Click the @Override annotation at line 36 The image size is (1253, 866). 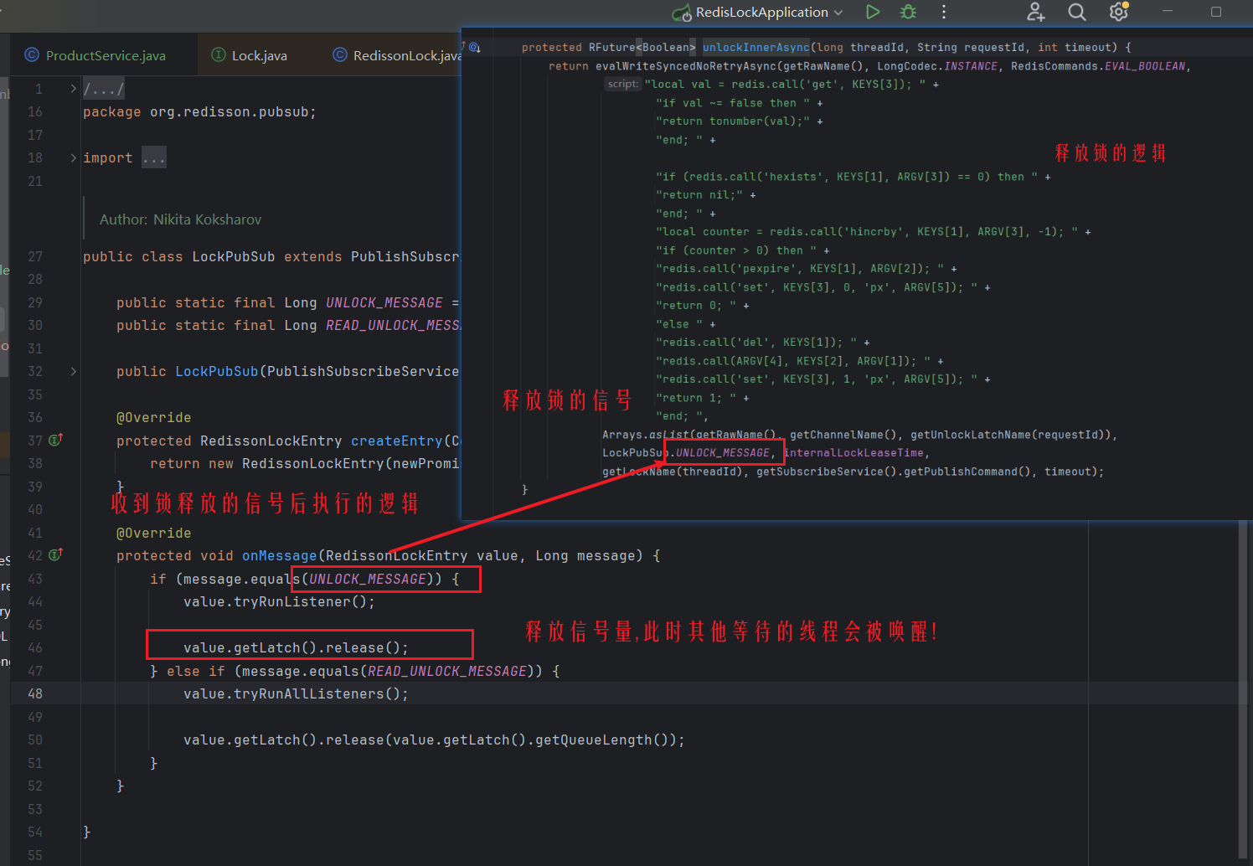[x=153, y=417]
